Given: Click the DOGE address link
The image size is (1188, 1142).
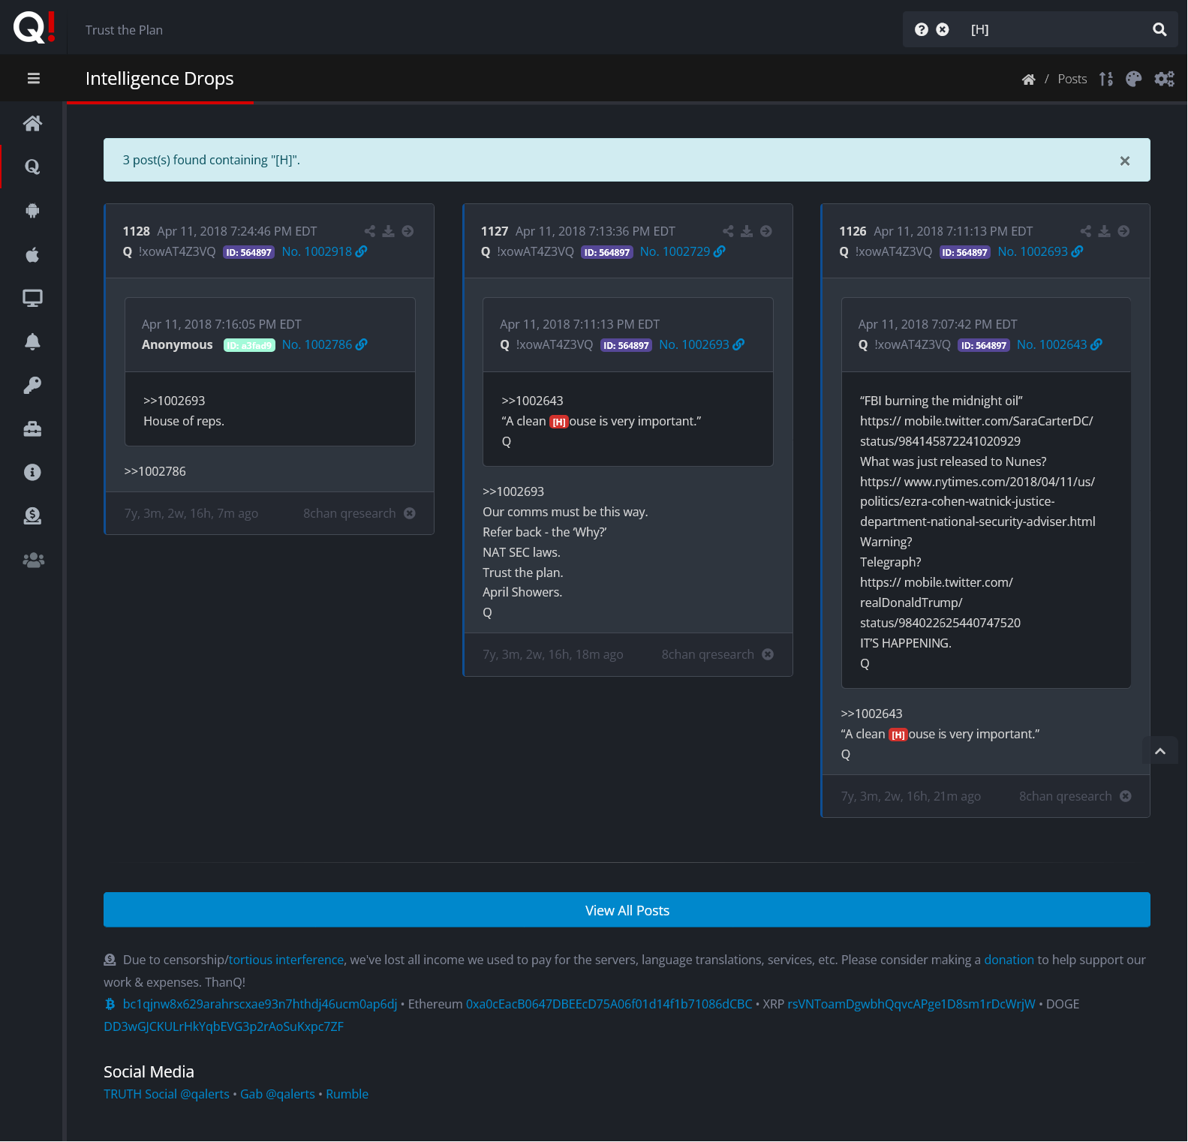Looking at the screenshot, I should pyautogui.click(x=224, y=1026).
